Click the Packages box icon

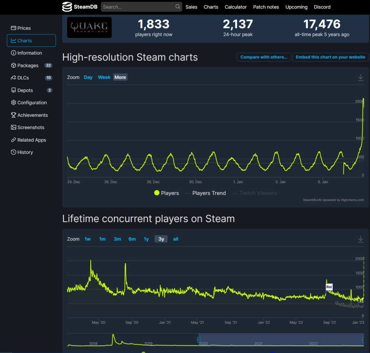point(13,65)
